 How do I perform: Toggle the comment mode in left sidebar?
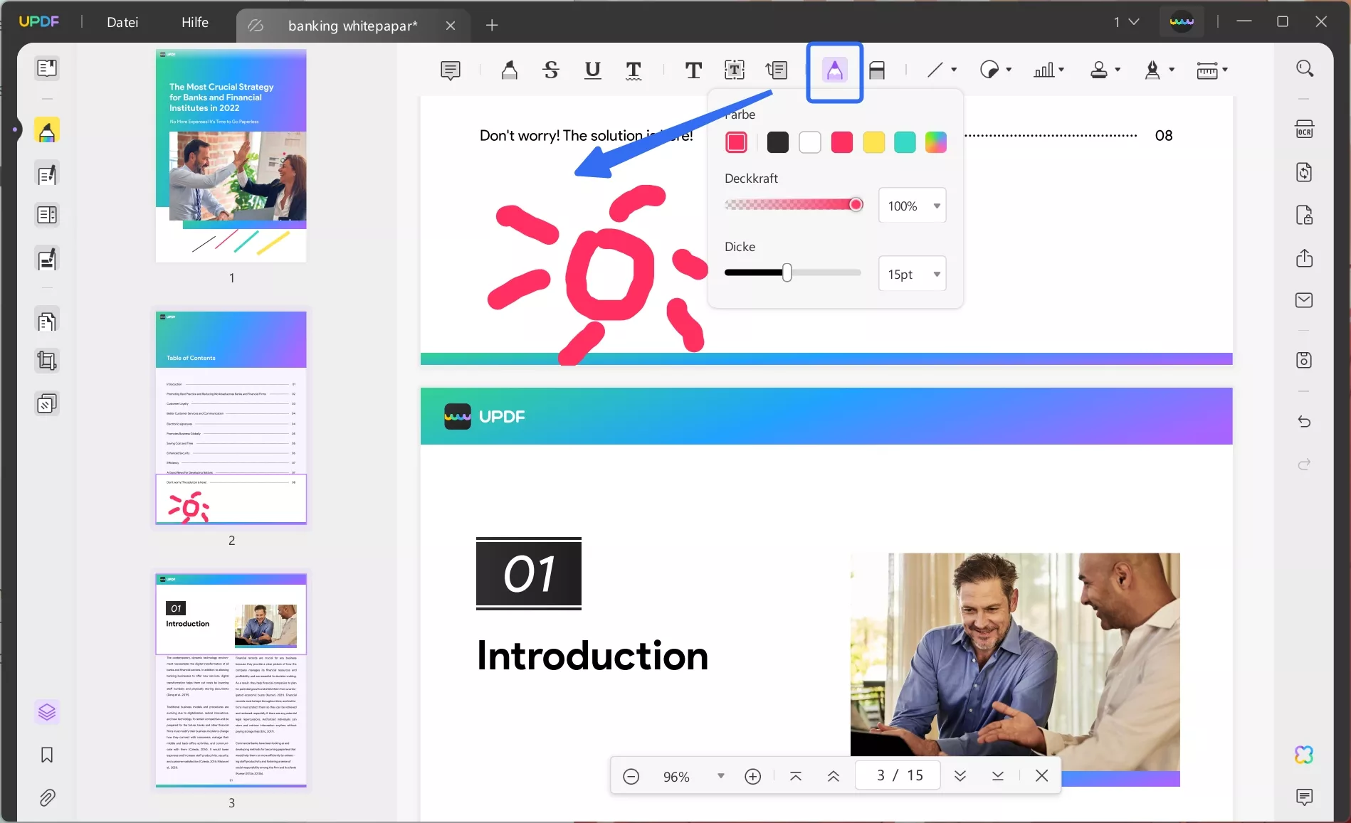point(47,131)
